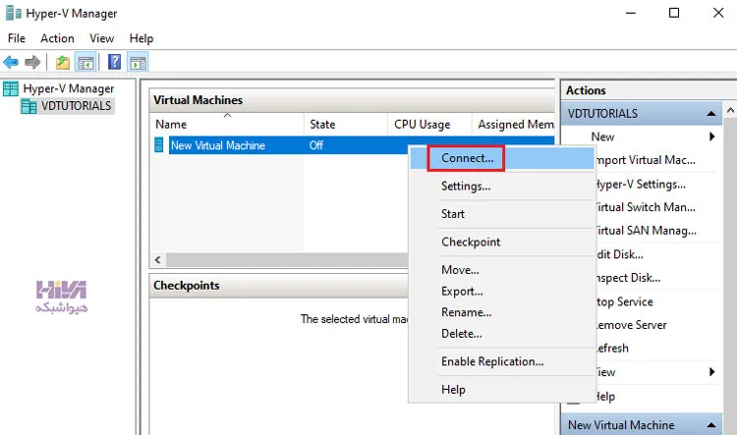The height and width of the screenshot is (435, 737).
Task: Expand the View submenu arrow in Actions
Action: 712,372
